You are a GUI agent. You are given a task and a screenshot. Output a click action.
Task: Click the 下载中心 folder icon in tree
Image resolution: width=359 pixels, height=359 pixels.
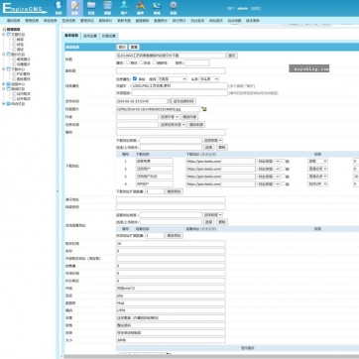pyautogui.click(x=9, y=69)
